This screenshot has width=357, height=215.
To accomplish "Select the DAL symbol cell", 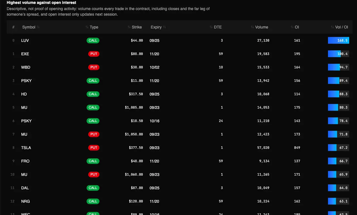I will tap(25, 188).
